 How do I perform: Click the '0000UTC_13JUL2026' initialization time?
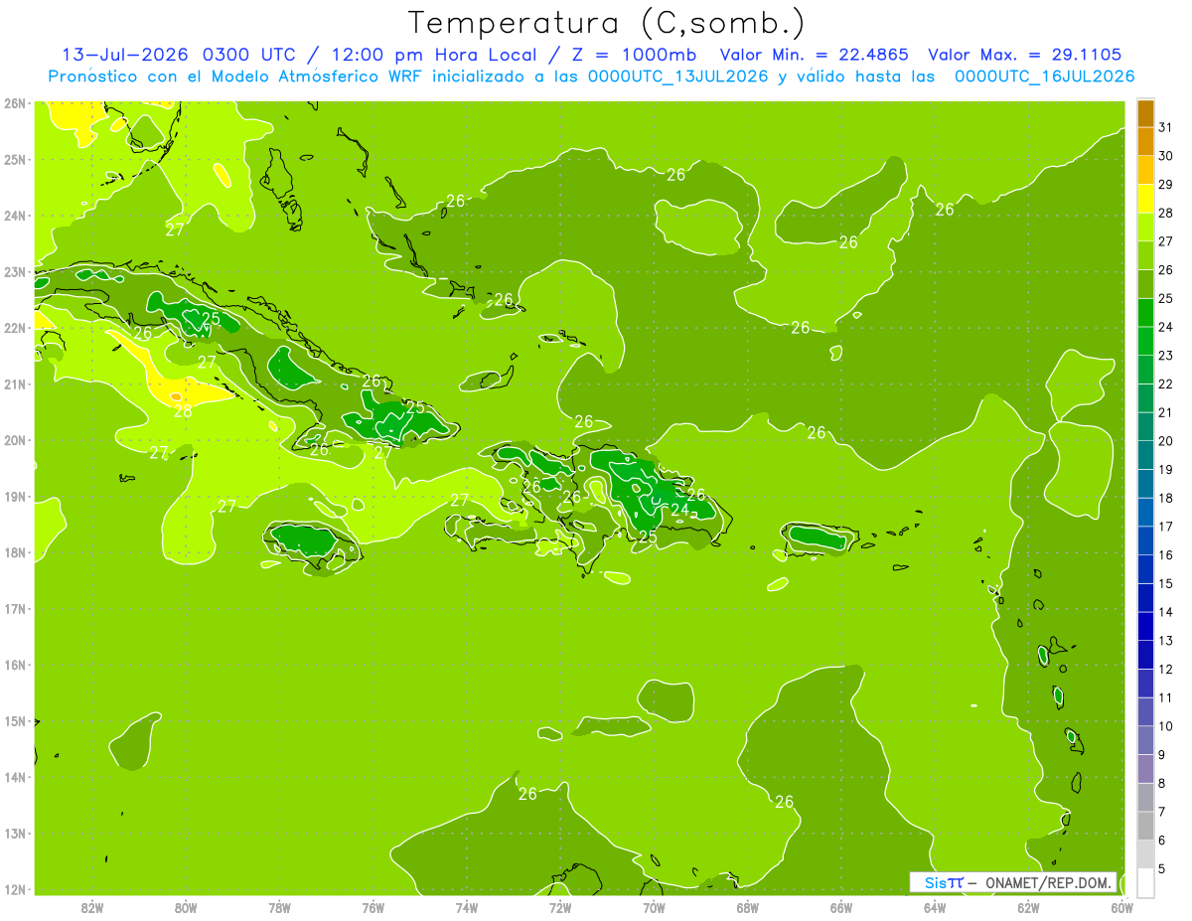pyautogui.click(x=677, y=77)
